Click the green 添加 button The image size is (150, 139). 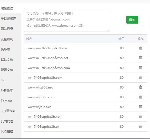pyautogui.click(x=132, y=20)
